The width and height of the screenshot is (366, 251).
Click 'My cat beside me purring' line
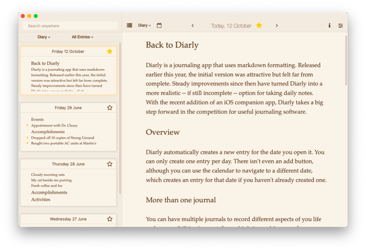point(51,180)
